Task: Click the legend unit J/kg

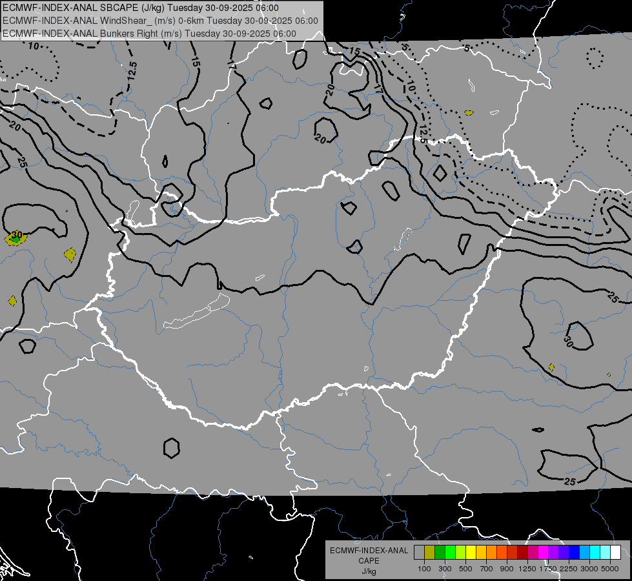Action: pyautogui.click(x=369, y=571)
